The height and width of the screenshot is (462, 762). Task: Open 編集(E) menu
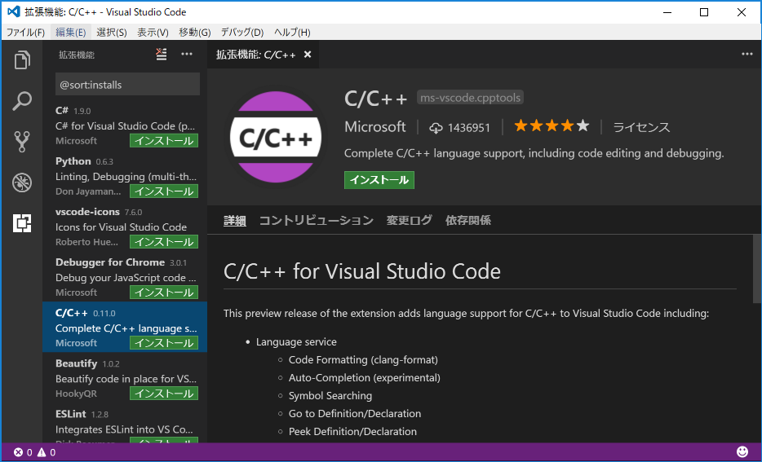[x=70, y=32]
